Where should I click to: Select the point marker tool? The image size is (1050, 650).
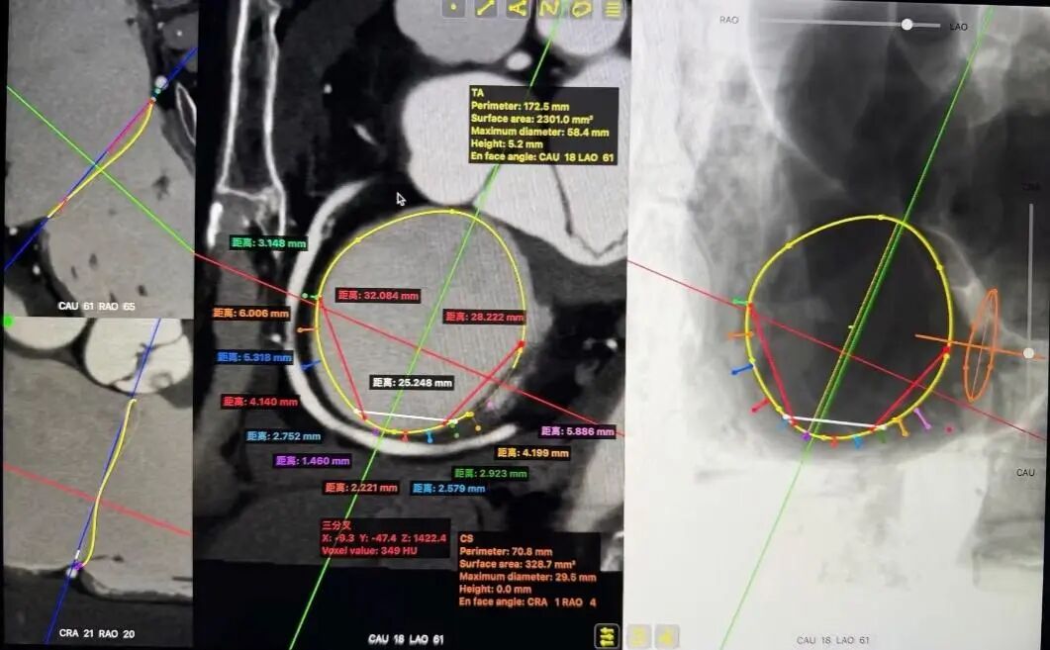pos(453,9)
